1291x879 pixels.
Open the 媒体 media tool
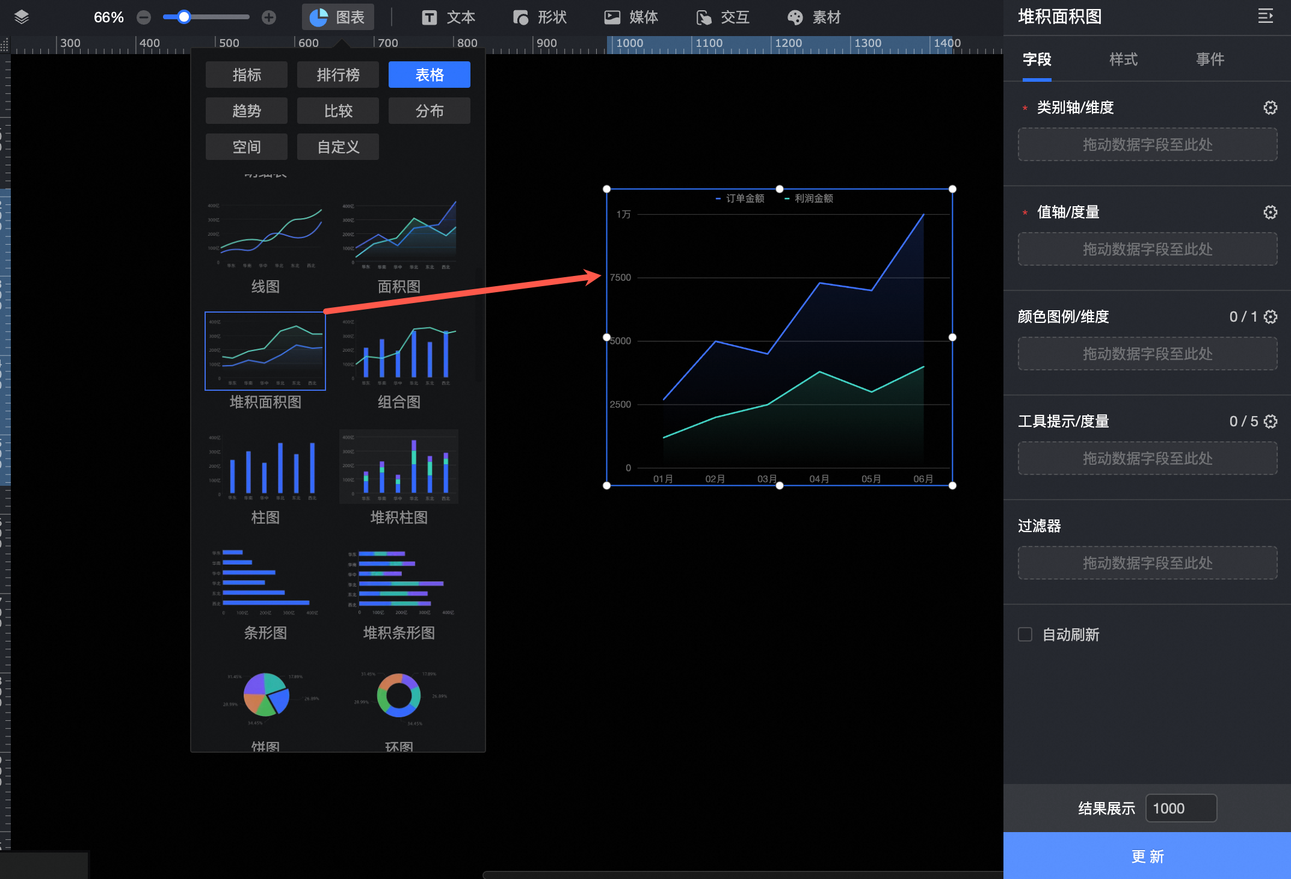coord(631,17)
